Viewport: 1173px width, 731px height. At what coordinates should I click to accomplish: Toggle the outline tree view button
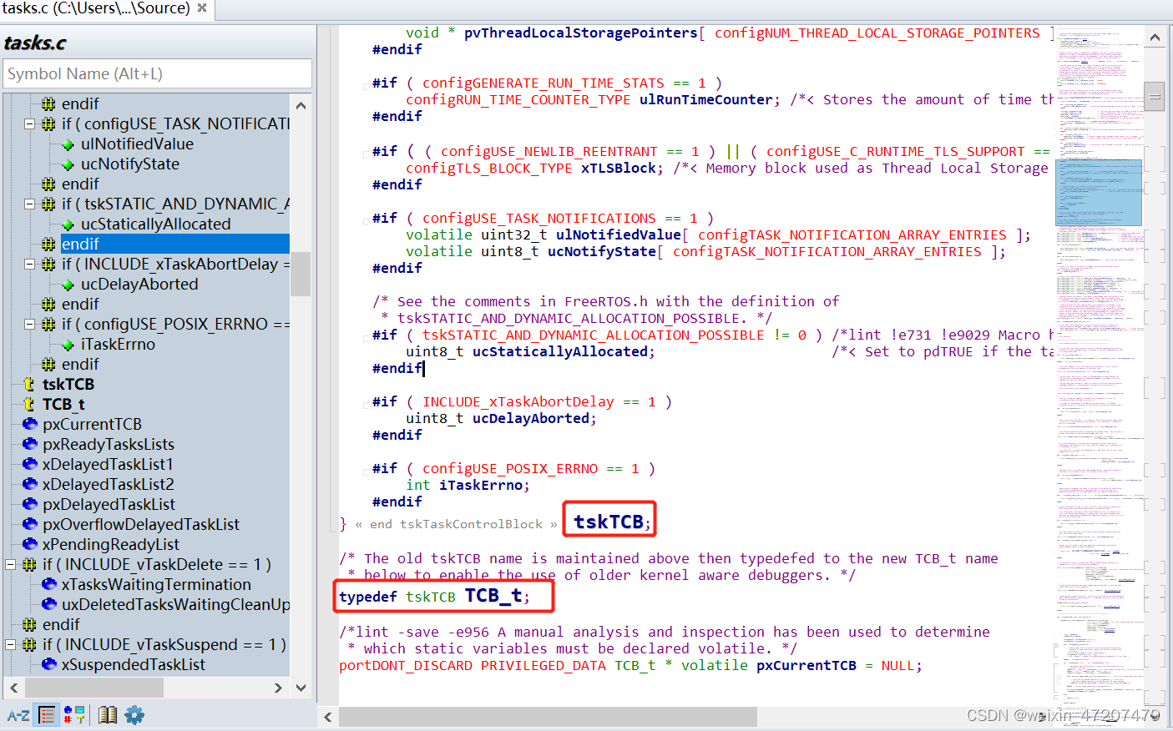click(47, 715)
